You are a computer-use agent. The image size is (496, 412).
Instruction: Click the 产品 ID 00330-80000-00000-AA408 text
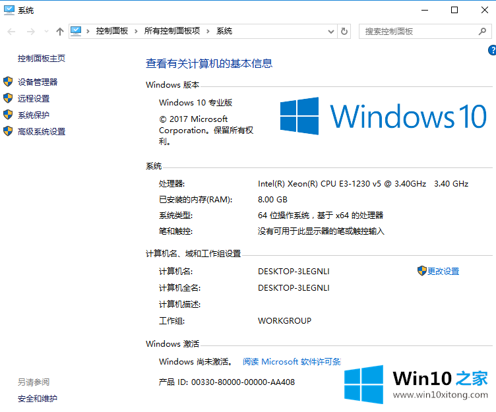pyautogui.click(x=227, y=382)
